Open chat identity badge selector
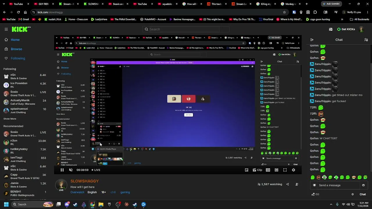372x209 pixels. 314,185
